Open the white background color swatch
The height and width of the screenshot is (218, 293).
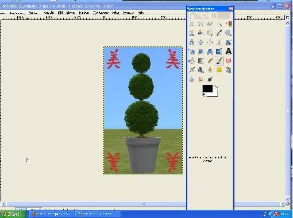pyautogui.click(x=215, y=95)
